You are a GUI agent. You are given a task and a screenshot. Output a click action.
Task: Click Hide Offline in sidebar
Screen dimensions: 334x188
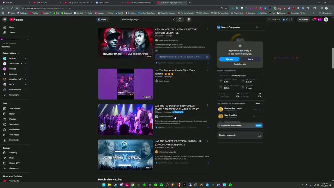click(6, 47)
